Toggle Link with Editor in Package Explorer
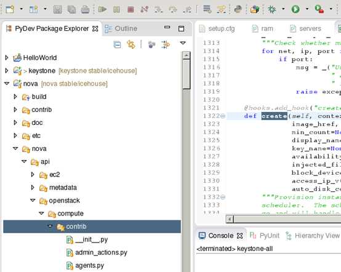The width and height of the screenshot is (341, 272). (x=131, y=44)
